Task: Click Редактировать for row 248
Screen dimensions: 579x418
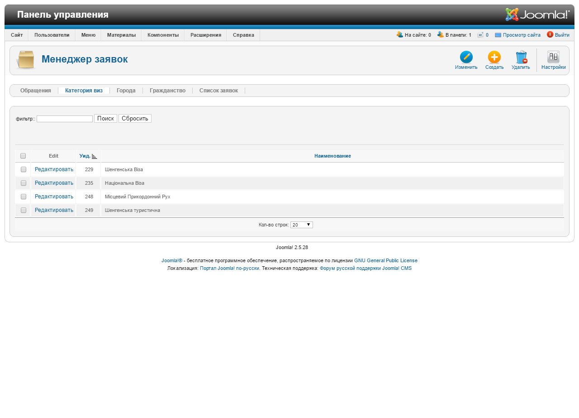Action: click(x=54, y=197)
